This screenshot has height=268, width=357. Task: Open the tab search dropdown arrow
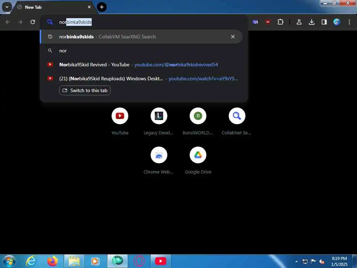pyautogui.click(x=7, y=7)
